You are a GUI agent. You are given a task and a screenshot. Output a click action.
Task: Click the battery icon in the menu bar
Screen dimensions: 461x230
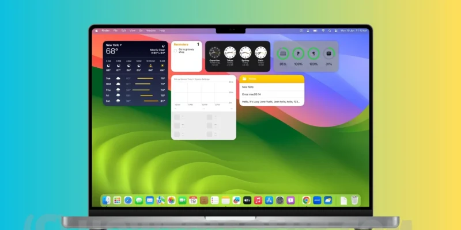click(x=315, y=30)
